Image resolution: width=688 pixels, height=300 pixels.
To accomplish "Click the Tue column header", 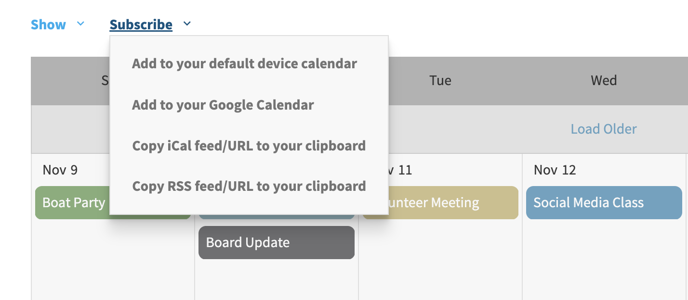I will 440,80.
